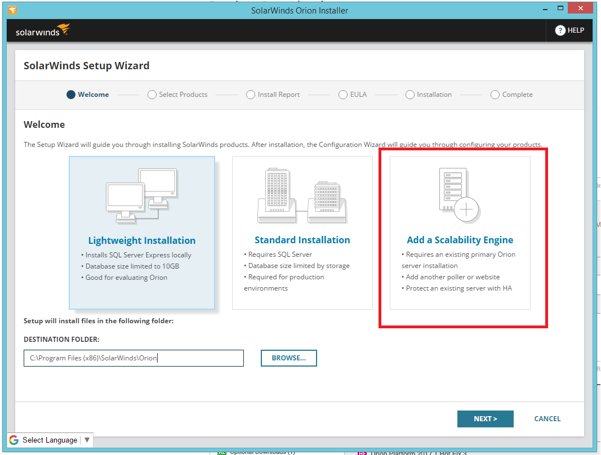
Task: Click the installer title bar app icon
Action: (12, 10)
